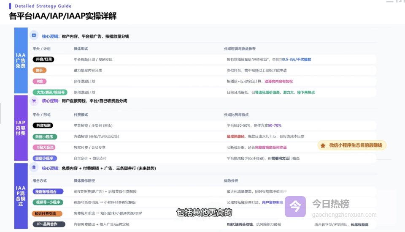
Task: Click the red 最成熟路径 highlighted text
Action: tap(235, 136)
